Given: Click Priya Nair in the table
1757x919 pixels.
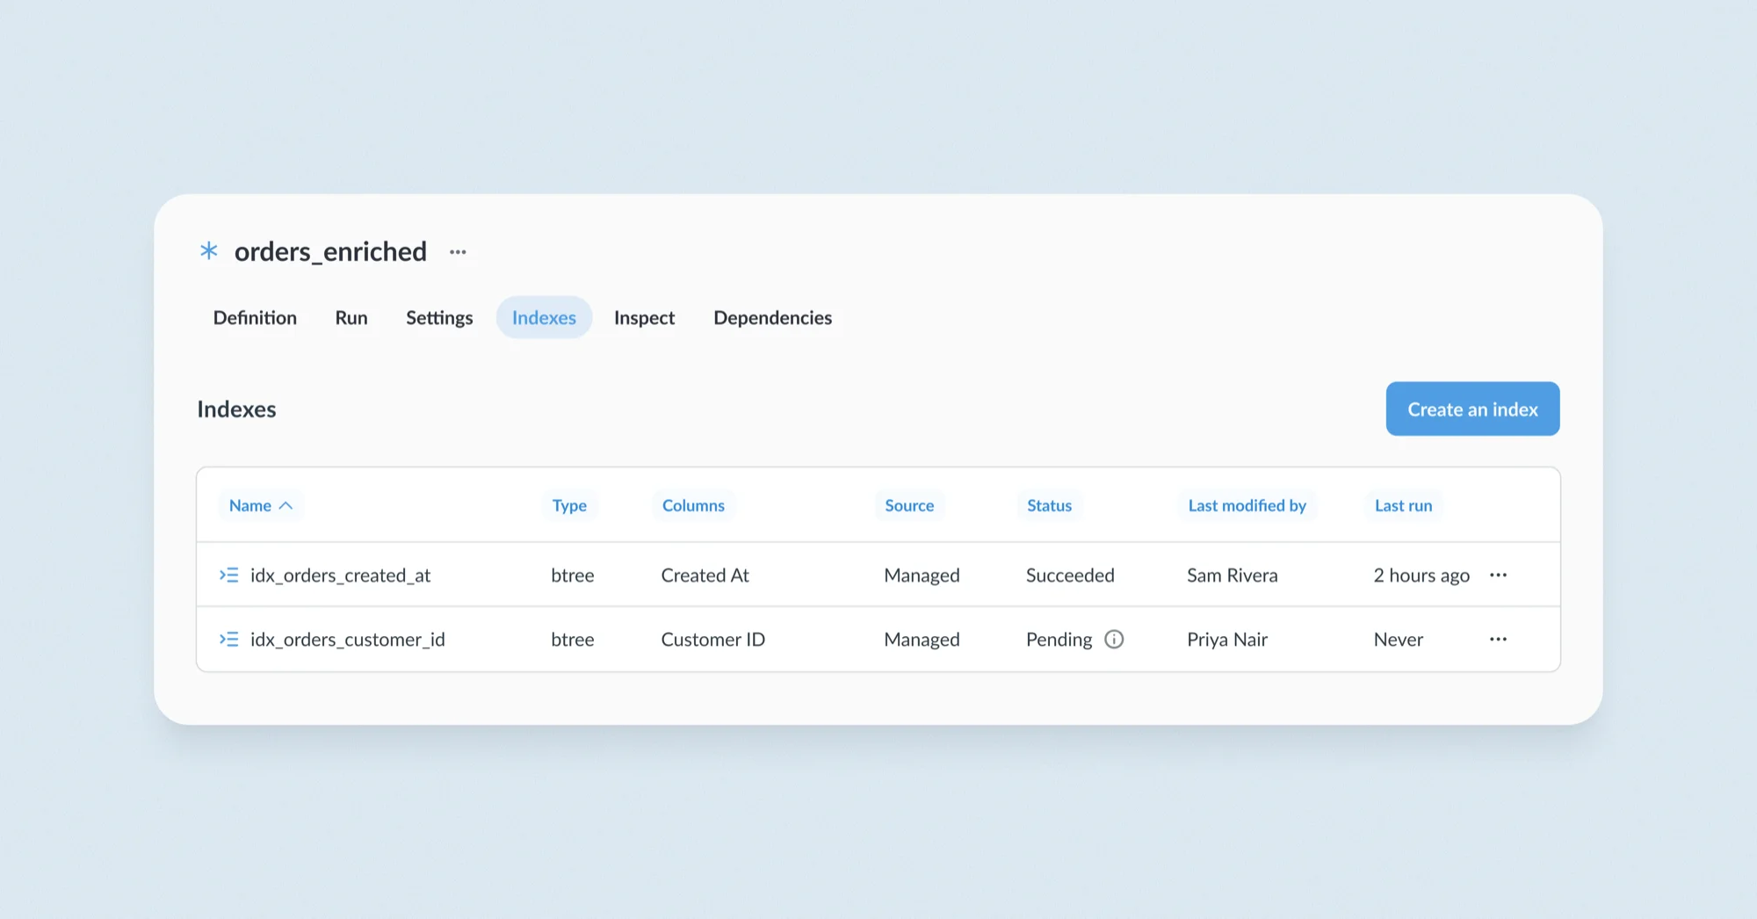Looking at the screenshot, I should 1227,639.
